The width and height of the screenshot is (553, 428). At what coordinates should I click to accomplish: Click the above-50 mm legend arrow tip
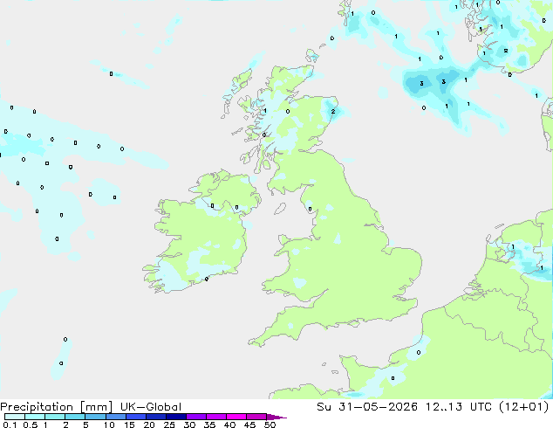tap(276, 417)
